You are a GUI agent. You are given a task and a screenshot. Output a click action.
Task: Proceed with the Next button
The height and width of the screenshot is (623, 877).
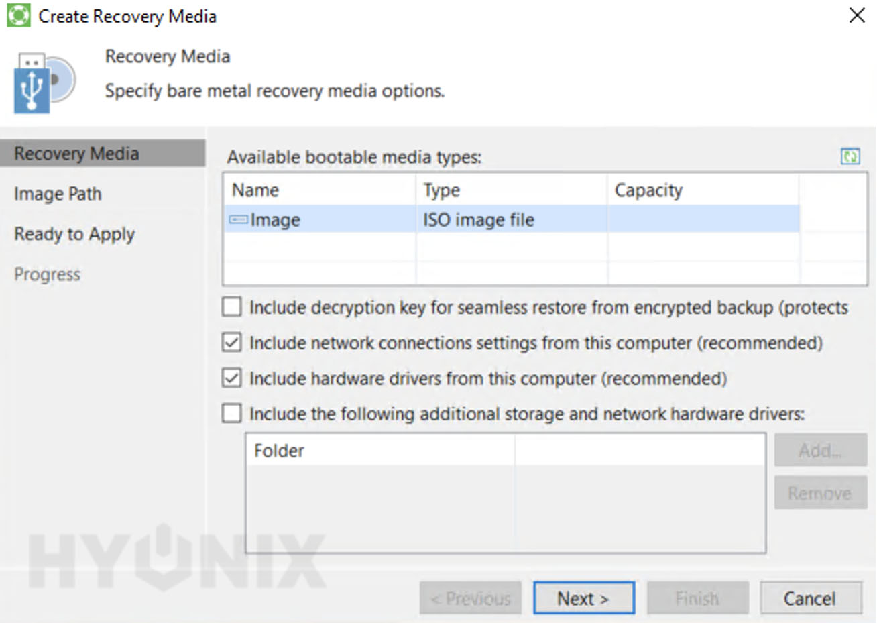[583, 598]
